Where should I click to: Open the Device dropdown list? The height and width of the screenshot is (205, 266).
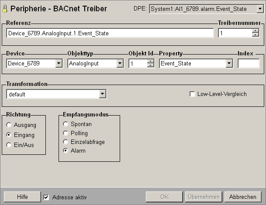59,64
